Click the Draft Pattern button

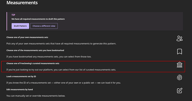pyautogui.click(x=20, y=26)
